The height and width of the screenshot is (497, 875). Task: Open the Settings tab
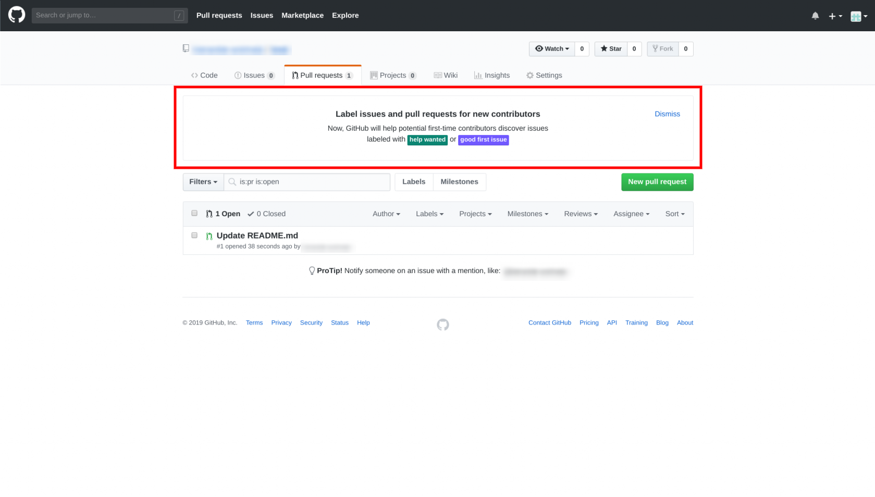(x=544, y=76)
